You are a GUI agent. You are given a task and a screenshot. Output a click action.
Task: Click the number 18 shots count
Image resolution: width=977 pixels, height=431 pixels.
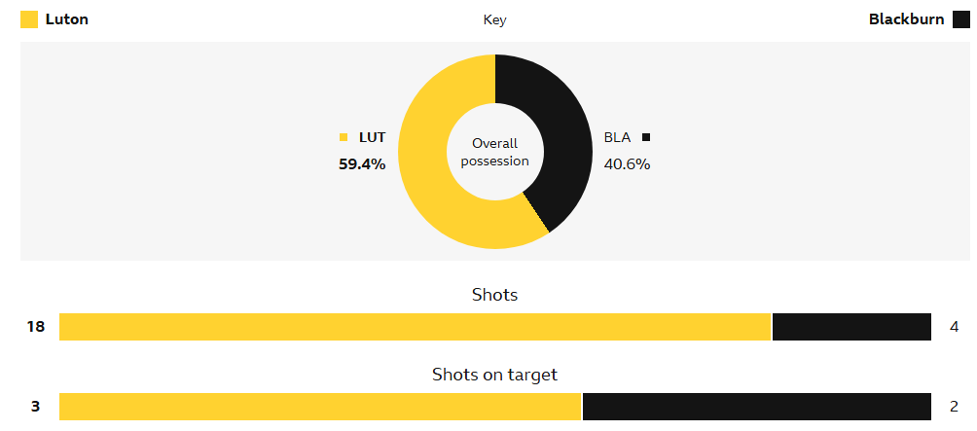(x=36, y=326)
